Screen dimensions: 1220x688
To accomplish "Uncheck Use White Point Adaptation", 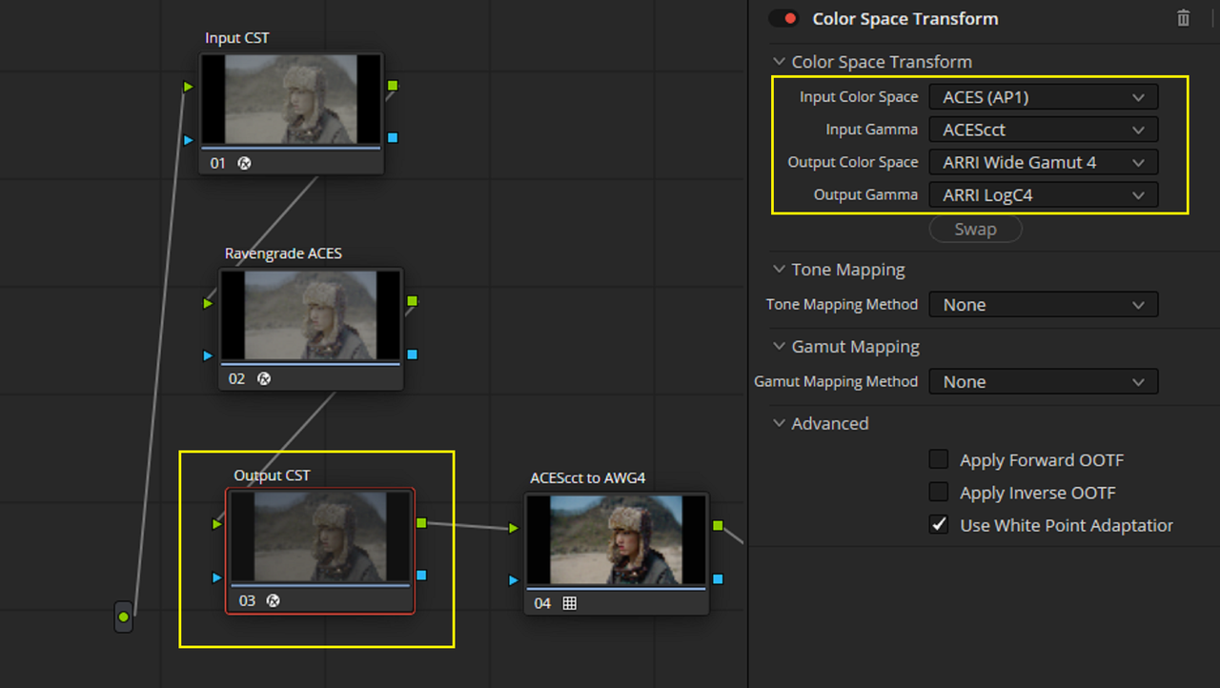I will click(939, 525).
